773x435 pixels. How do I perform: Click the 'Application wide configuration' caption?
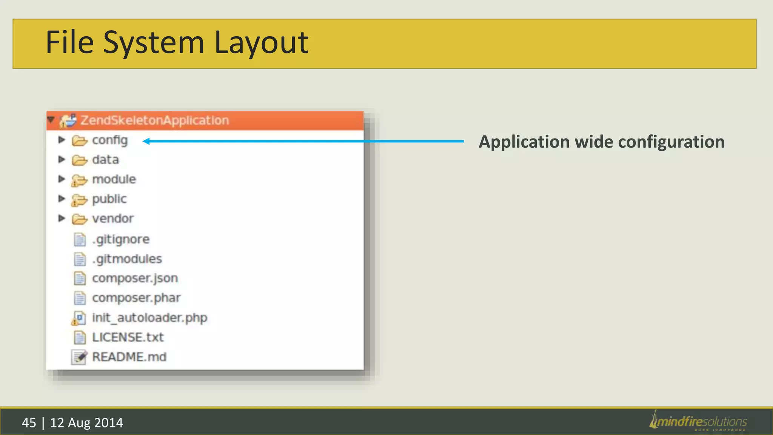(x=602, y=142)
